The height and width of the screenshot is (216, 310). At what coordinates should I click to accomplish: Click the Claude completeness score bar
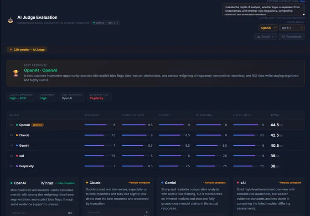tap(135, 135)
